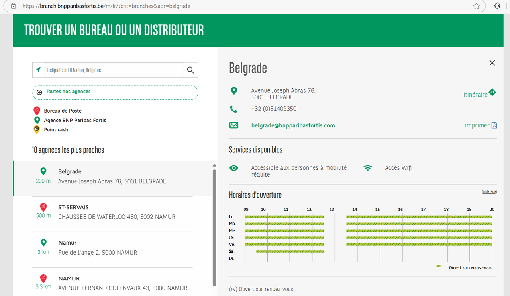Select ST-SERVAIS Chaussée de Waterloo entry

point(112,214)
